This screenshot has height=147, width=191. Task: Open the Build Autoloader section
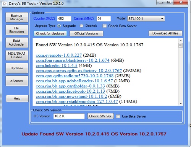point(17,42)
